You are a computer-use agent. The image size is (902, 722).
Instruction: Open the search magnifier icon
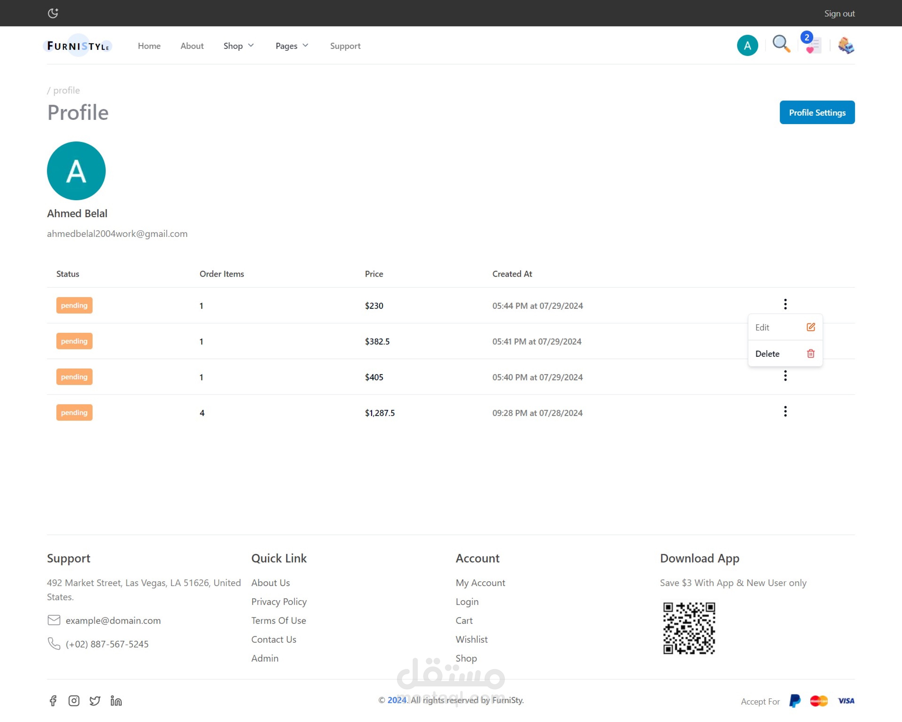(x=781, y=44)
